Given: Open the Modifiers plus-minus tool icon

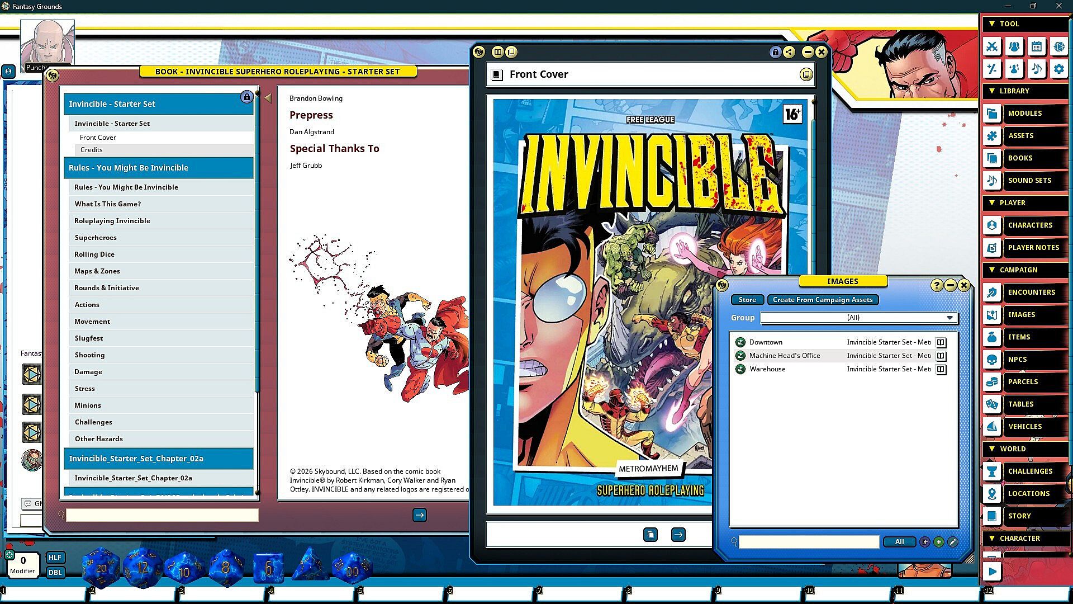Looking at the screenshot, I should [992, 69].
